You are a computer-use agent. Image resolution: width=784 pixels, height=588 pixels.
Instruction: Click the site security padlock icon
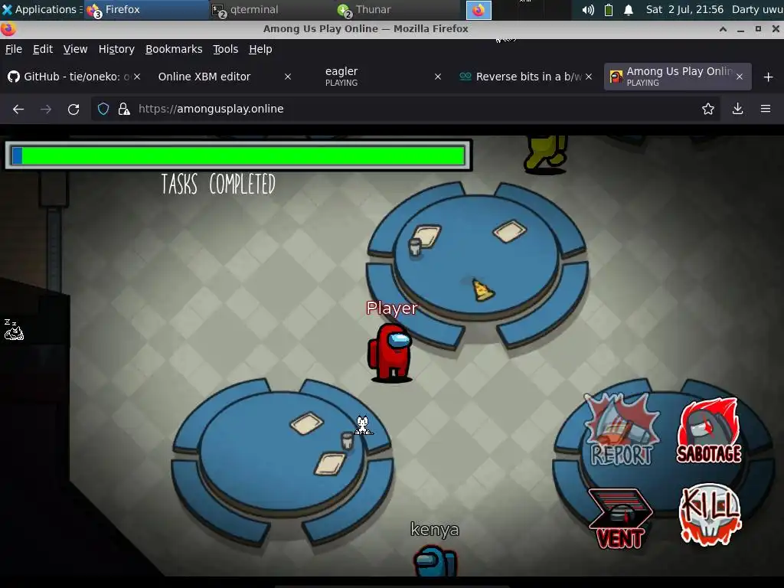point(124,109)
